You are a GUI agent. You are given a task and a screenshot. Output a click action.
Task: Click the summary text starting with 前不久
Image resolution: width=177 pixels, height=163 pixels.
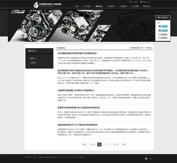tap(104, 115)
